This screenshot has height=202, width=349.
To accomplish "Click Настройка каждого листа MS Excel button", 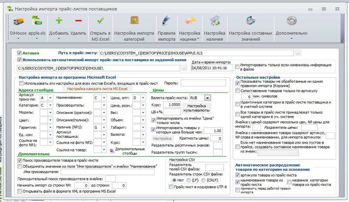I will tap(97, 89).
